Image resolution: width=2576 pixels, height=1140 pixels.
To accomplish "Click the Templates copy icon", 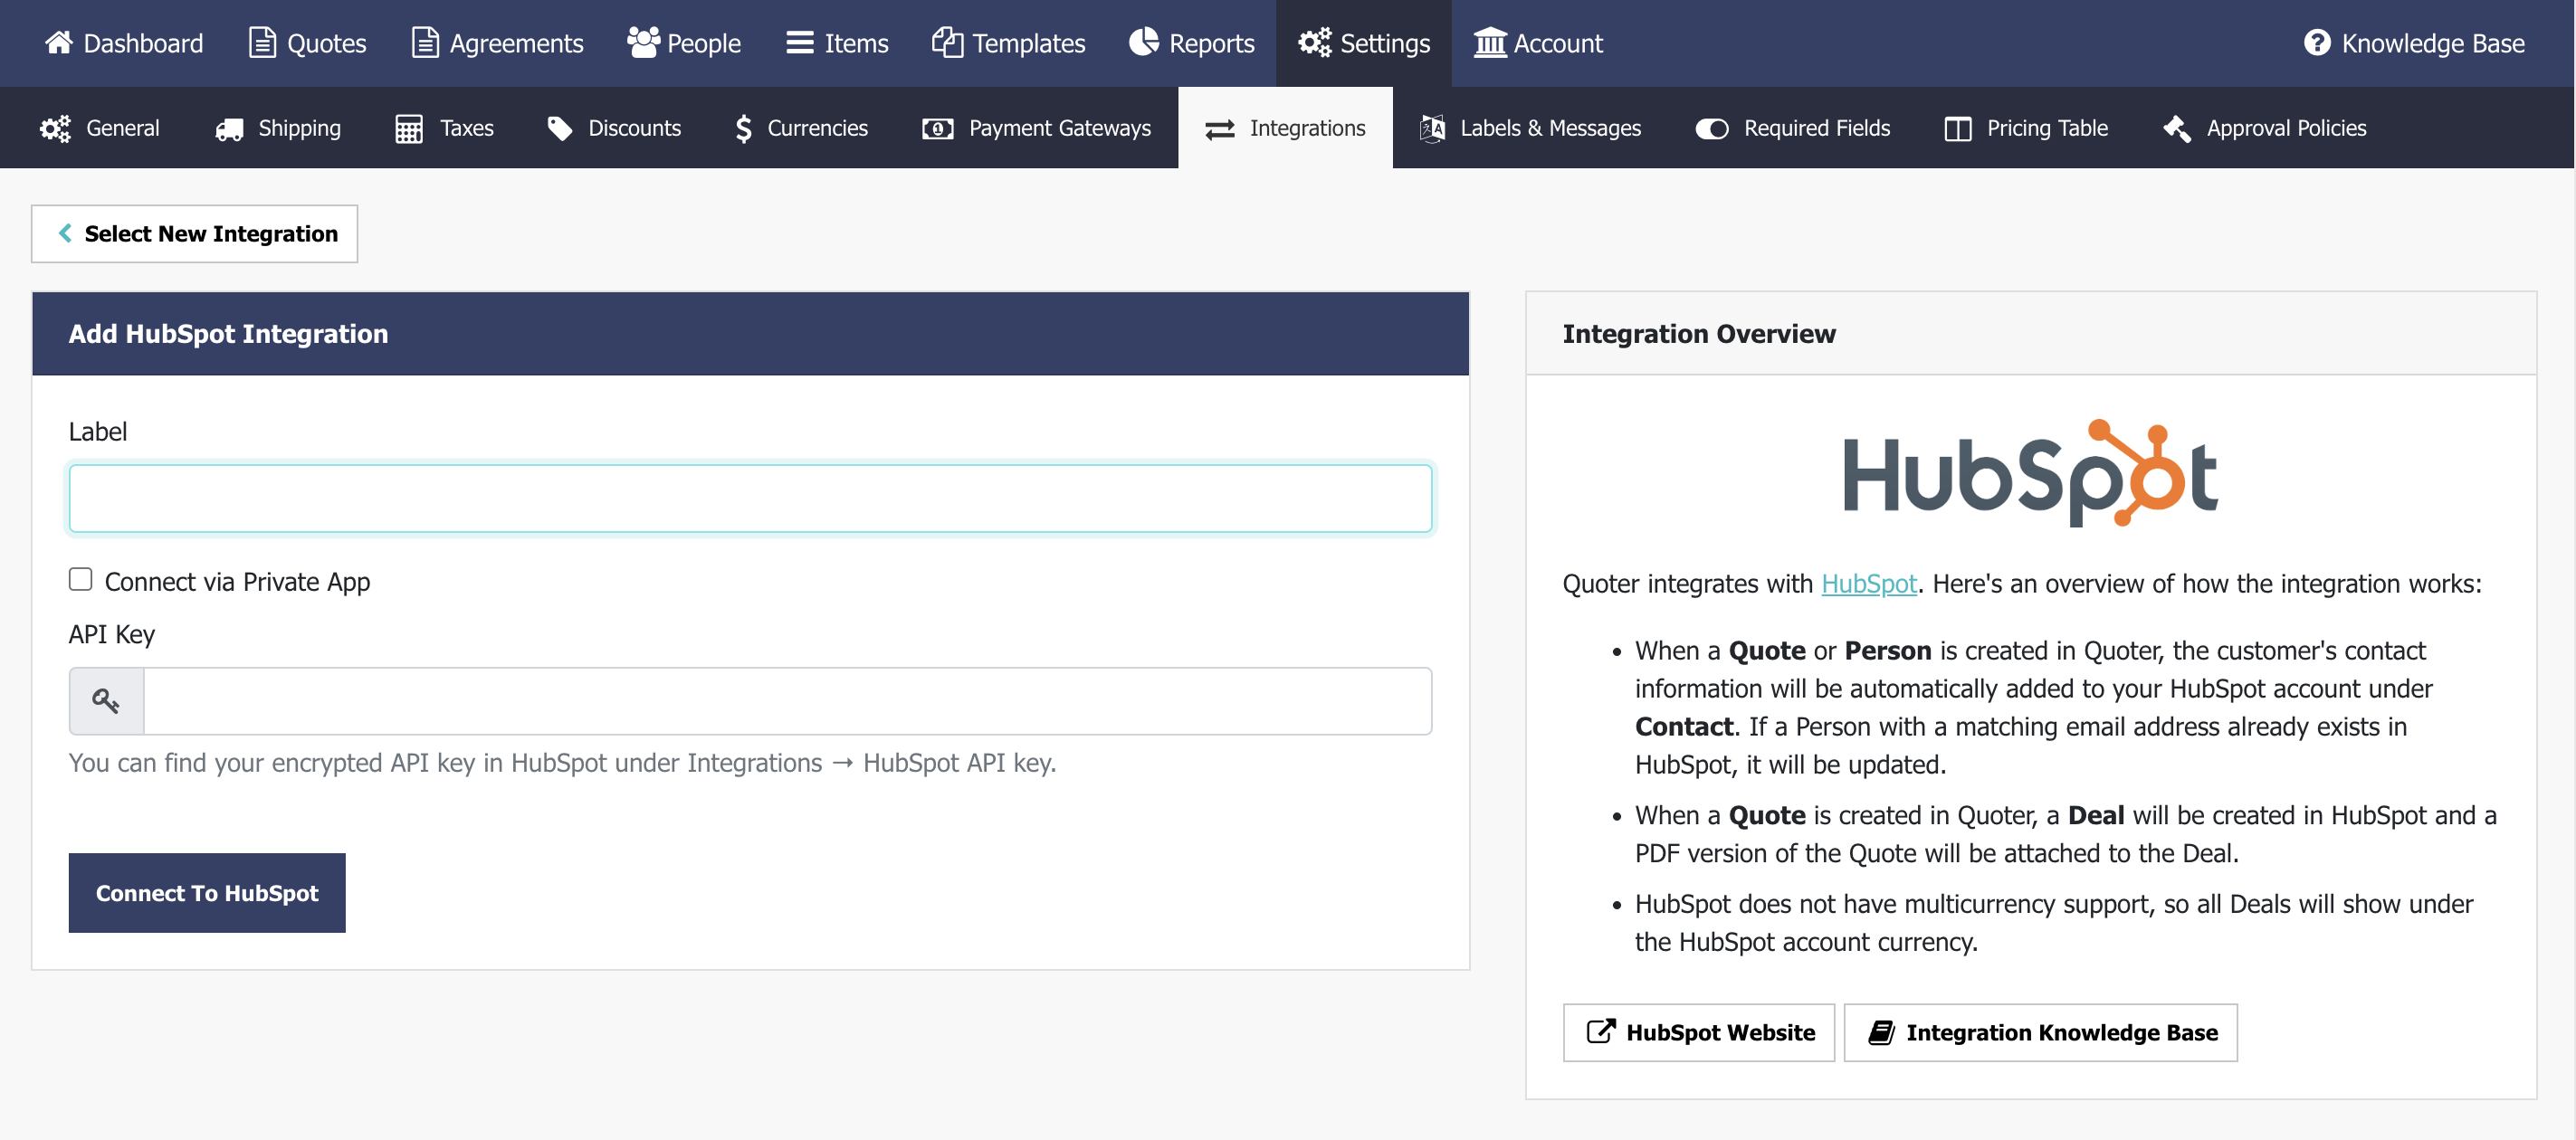I will [x=947, y=43].
